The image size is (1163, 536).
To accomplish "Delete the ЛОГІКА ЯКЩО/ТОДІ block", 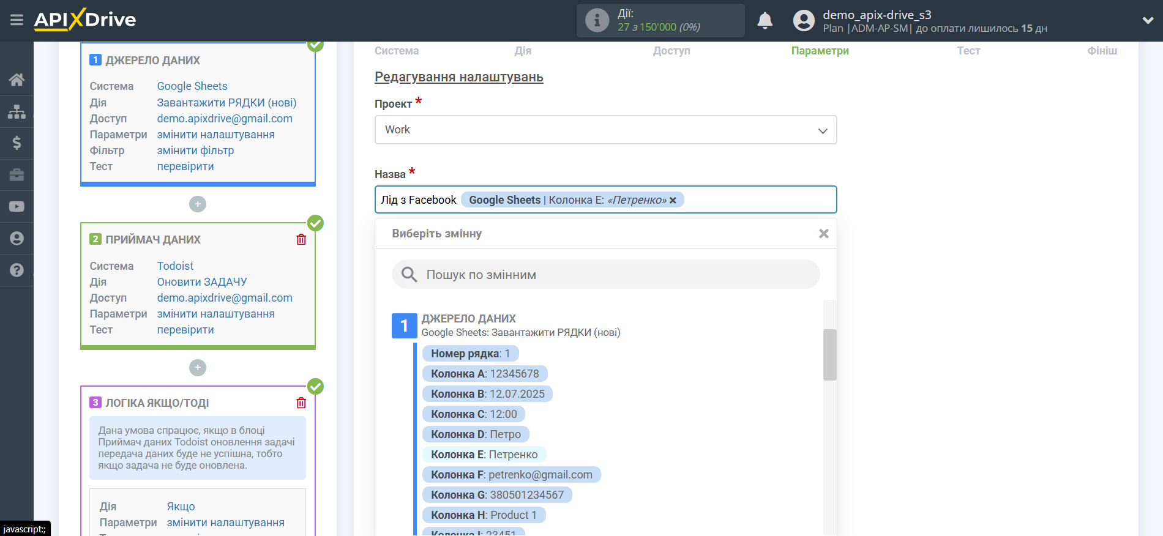I will point(301,403).
